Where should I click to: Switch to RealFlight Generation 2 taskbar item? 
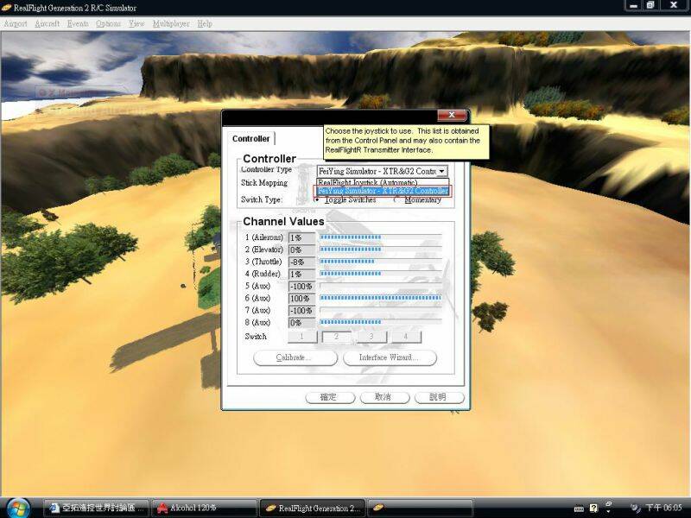click(x=313, y=508)
